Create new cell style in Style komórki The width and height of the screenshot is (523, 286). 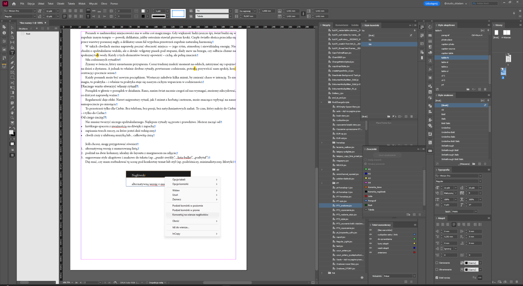pos(406,116)
